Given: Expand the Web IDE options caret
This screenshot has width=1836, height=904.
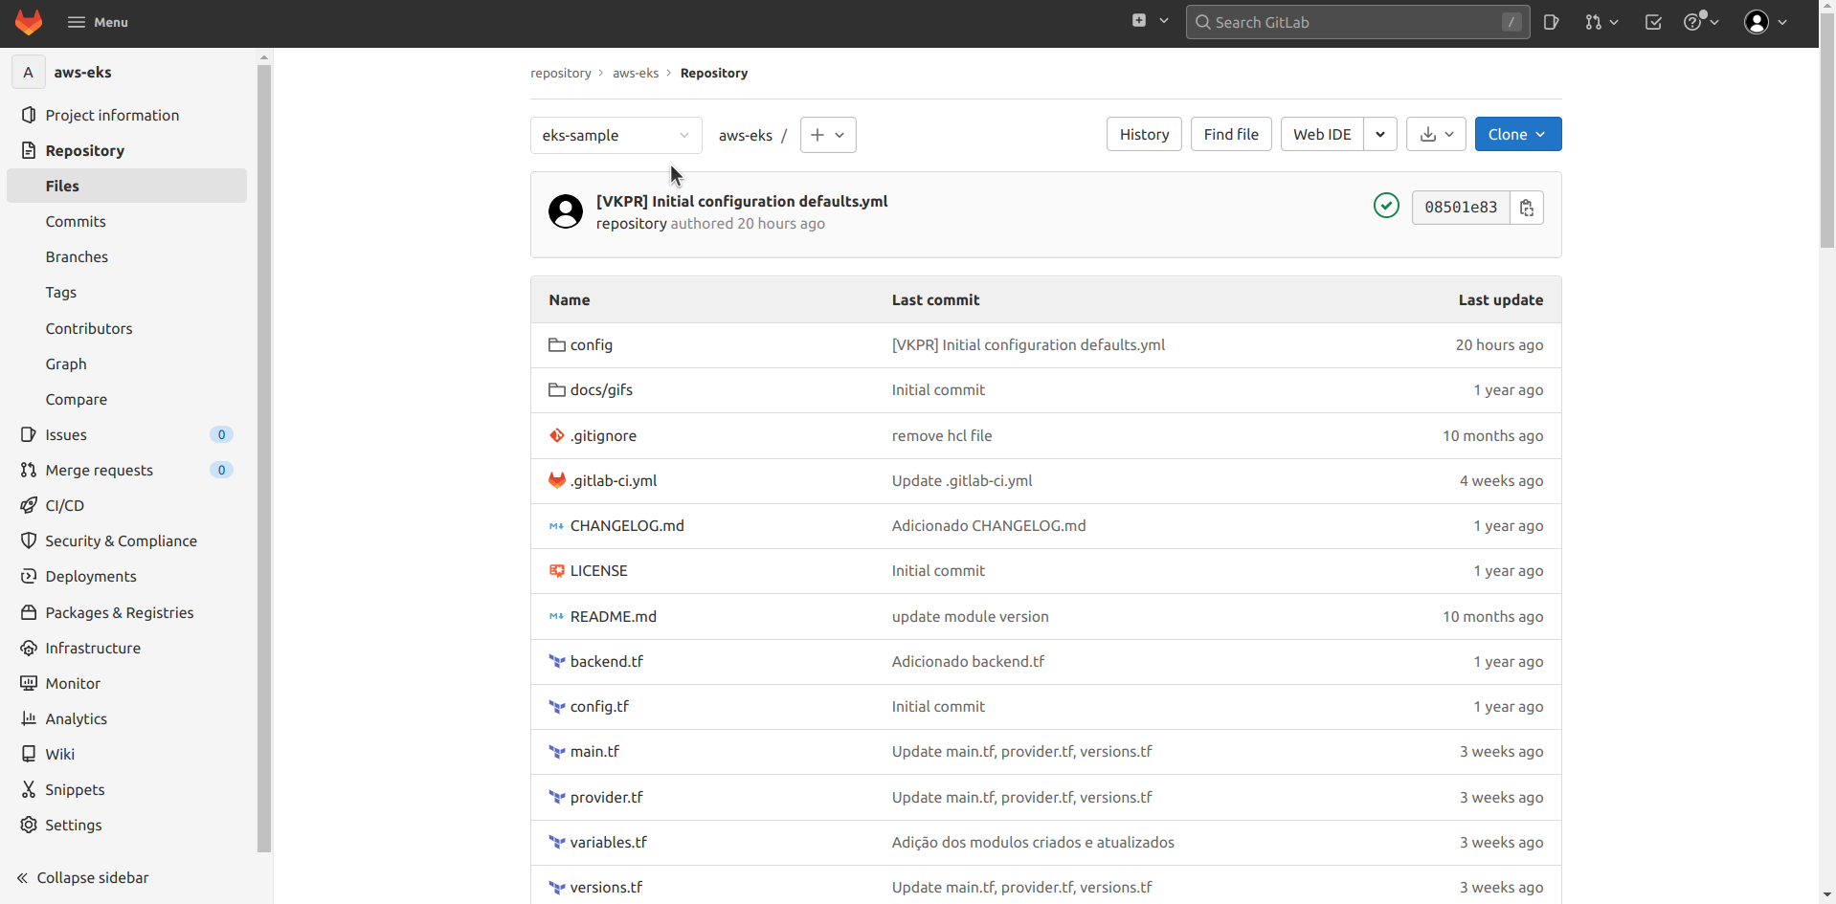Looking at the screenshot, I should 1380,134.
